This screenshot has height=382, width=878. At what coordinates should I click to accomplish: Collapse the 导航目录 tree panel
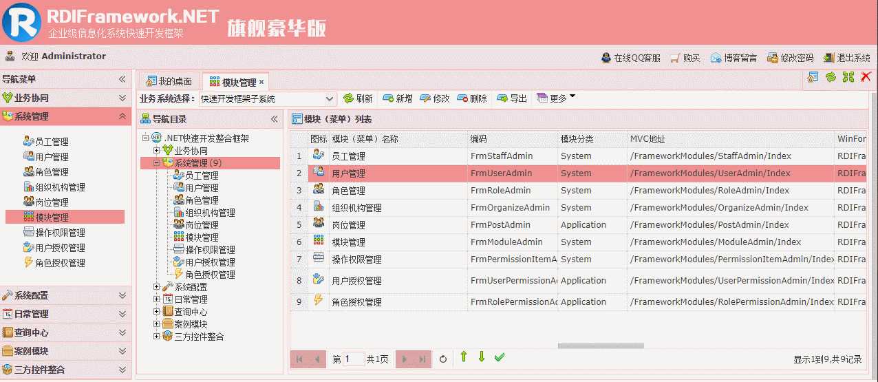[x=274, y=118]
